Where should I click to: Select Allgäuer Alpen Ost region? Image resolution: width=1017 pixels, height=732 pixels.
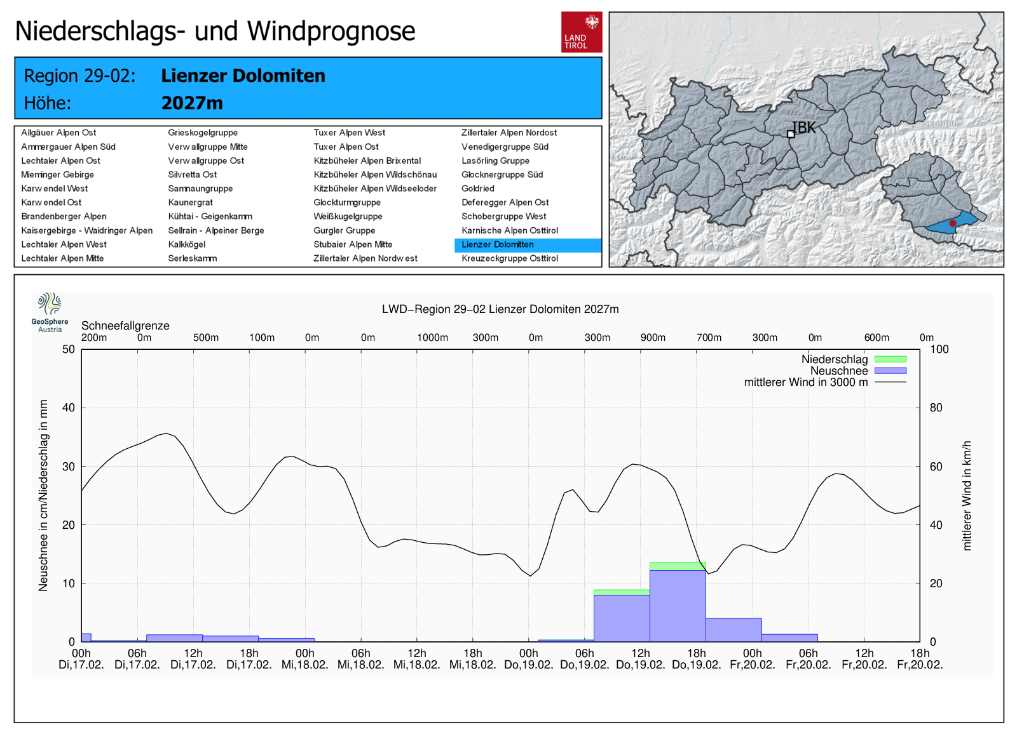58,133
